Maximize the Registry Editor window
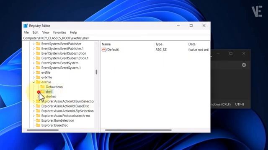The image size is (268, 150). [x=191, y=25]
